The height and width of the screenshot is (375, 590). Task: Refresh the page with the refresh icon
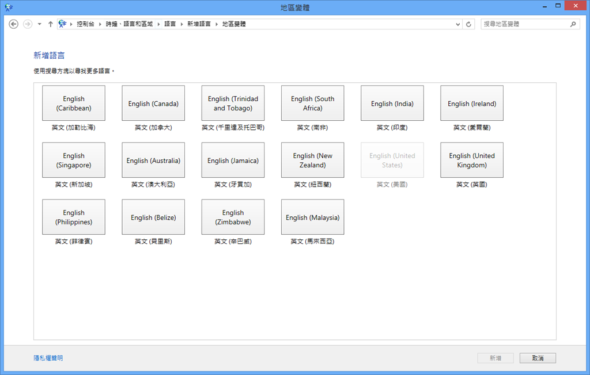(x=468, y=24)
